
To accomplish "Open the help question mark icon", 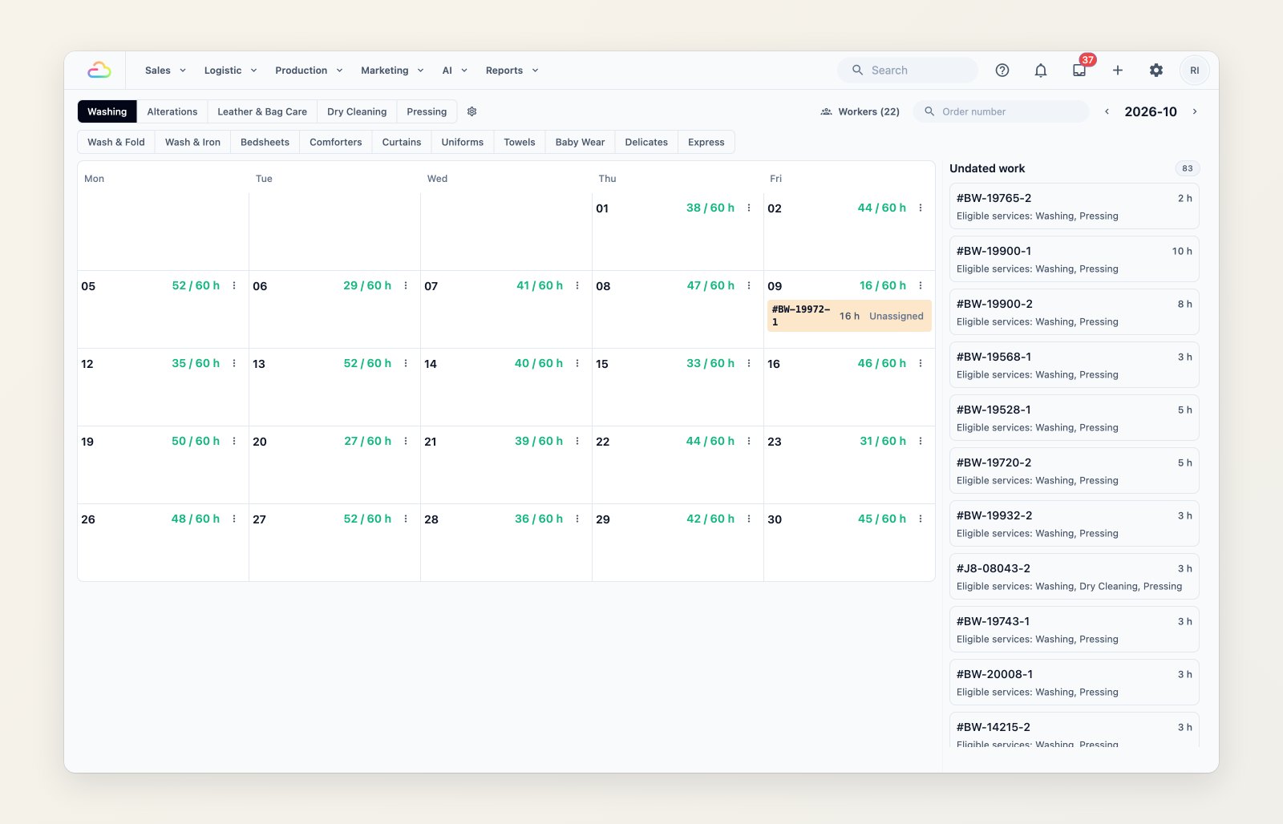I will [1002, 71].
